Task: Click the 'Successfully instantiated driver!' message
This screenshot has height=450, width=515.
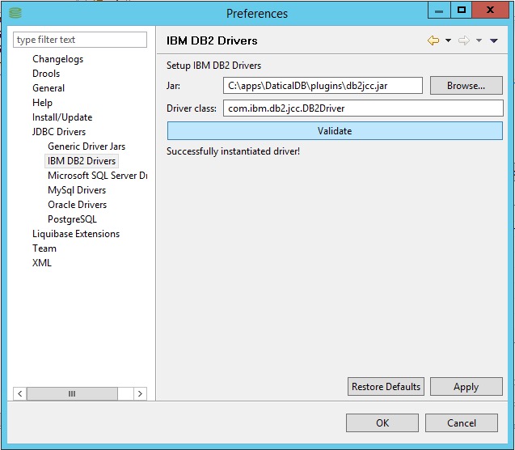Action: coord(233,151)
